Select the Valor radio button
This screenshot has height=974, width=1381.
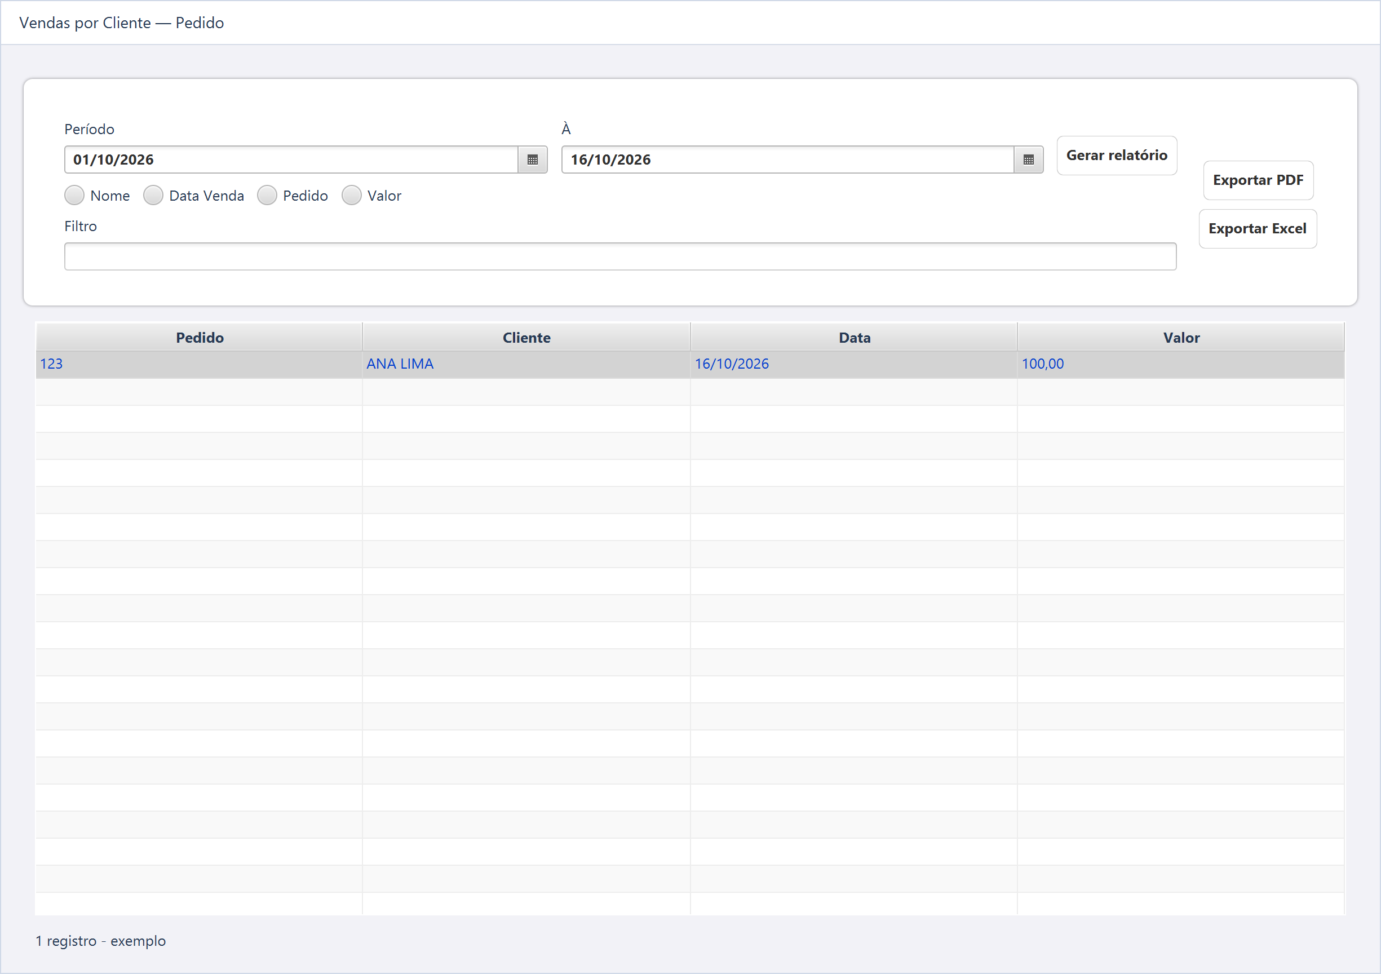pos(351,196)
